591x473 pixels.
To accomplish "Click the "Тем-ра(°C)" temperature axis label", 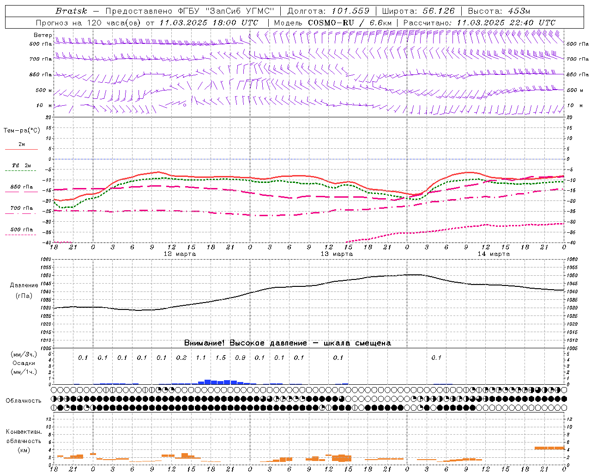I will click(x=22, y=131).
